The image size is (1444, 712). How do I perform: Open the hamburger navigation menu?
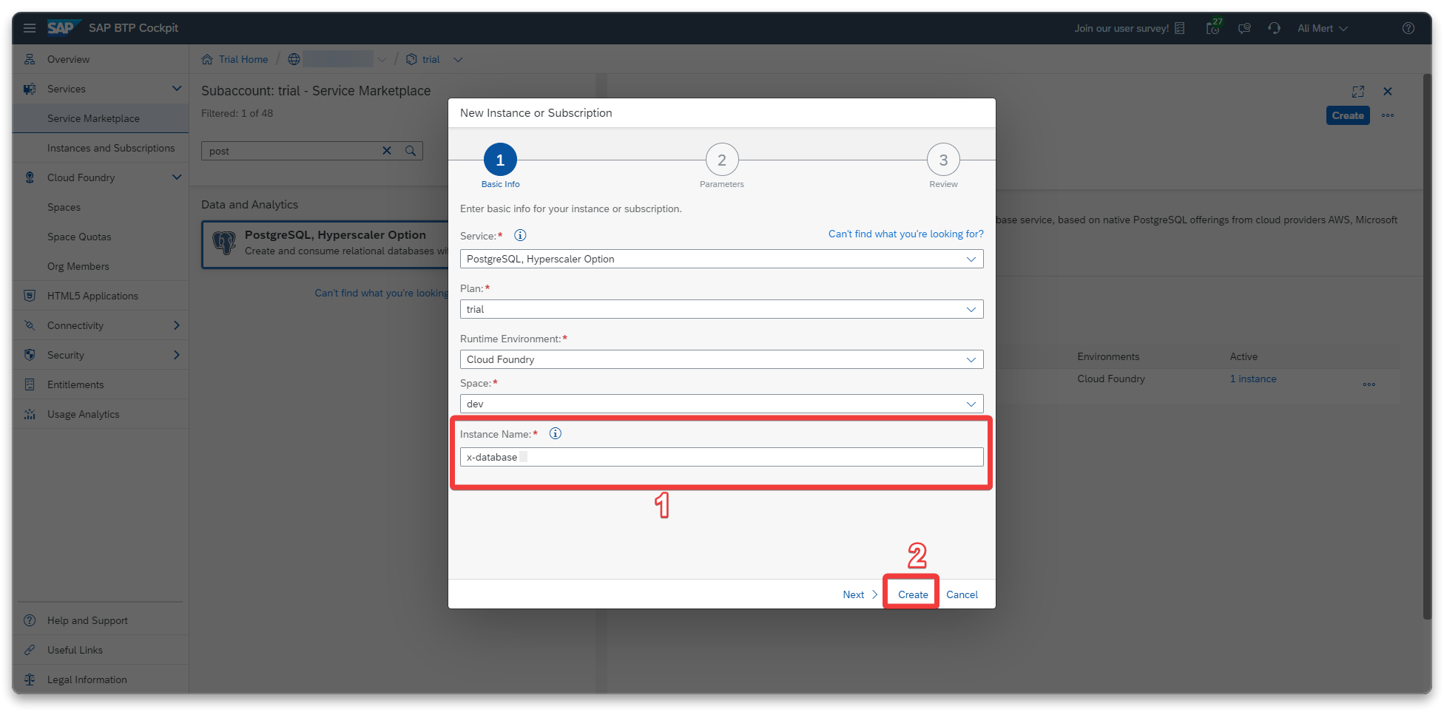pos(30,28)
